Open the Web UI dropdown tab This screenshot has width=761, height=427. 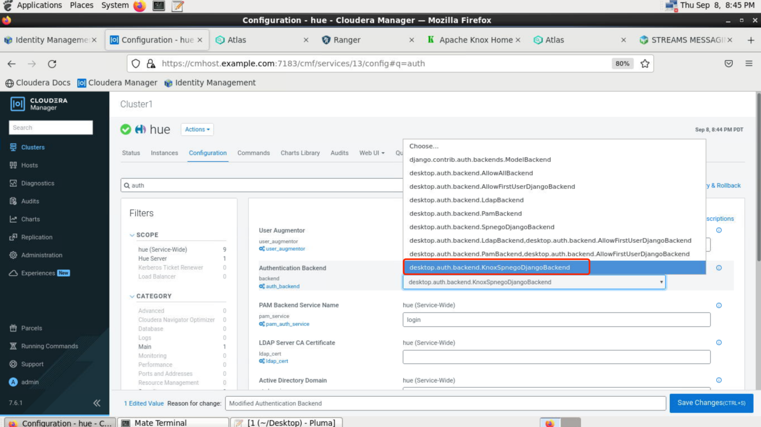(372, 153)
